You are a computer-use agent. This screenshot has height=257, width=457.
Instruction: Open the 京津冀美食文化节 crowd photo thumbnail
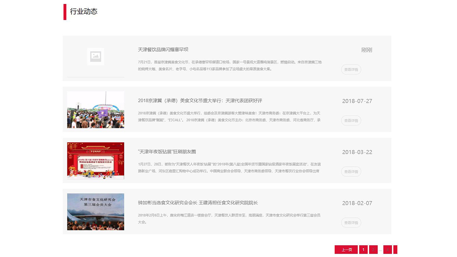(x=96, y=110)
